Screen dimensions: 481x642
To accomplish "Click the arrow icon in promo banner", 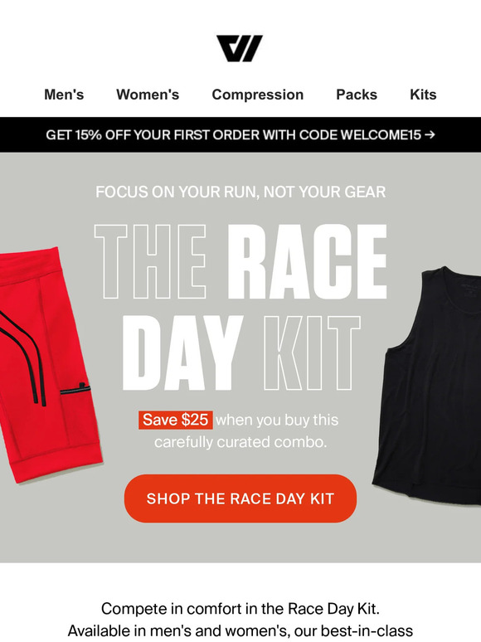I will pos(430,134).
